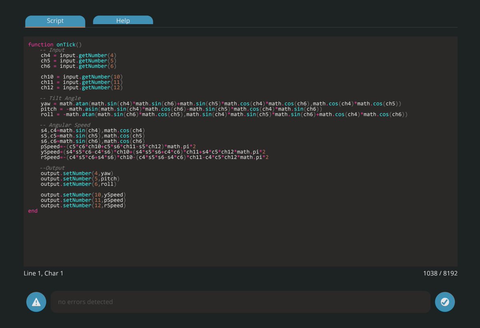Switch to the Script tab
The height and width of the screenshot is (328, 480).
tap(55, 21)
